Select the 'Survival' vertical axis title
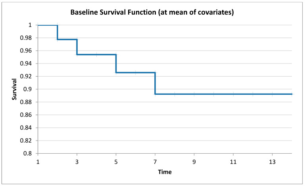Screen dimensions: 305x186 coord(14,90)
